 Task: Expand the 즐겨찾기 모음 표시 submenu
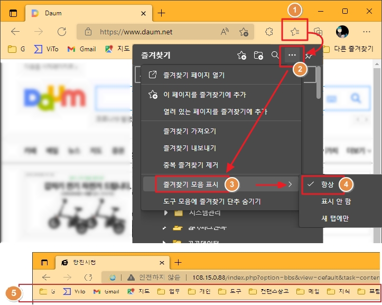(221, 184)
